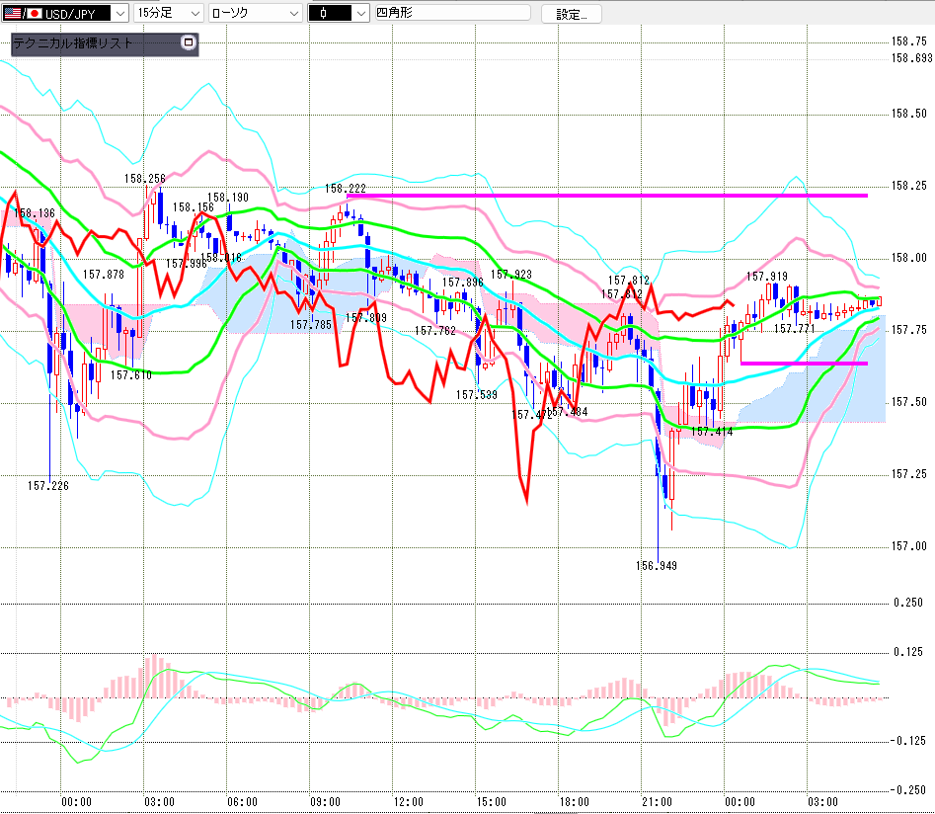Screen dimensions: 935x814
Task: Click the 09:00 time axis label
Action: (326, 801)
